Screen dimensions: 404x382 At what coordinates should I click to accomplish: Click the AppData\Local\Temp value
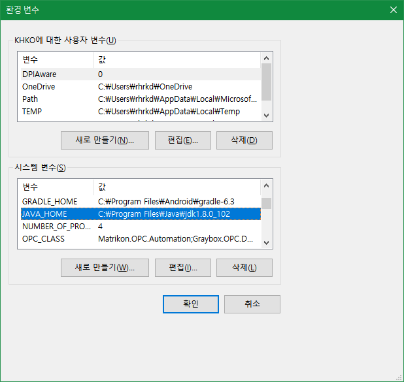[x=169, y=111]
